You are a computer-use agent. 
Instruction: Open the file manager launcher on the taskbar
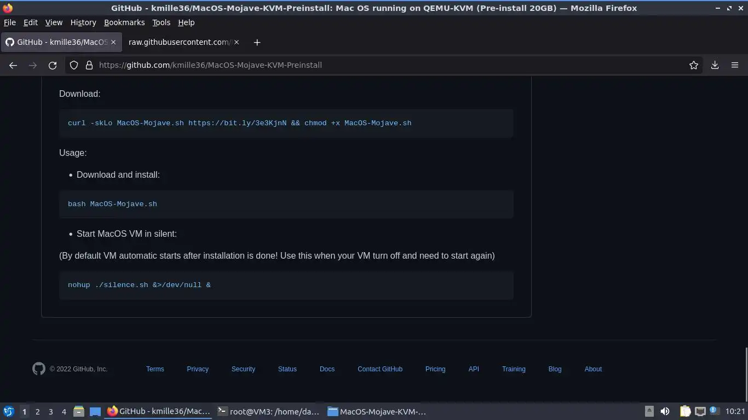[79, 411]
